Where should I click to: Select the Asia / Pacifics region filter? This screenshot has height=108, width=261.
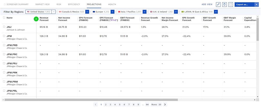[129, 12]
